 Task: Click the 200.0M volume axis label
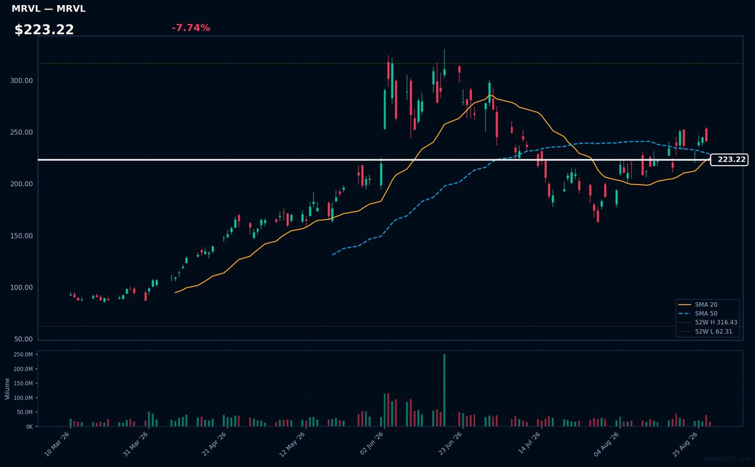coord(23,369)
